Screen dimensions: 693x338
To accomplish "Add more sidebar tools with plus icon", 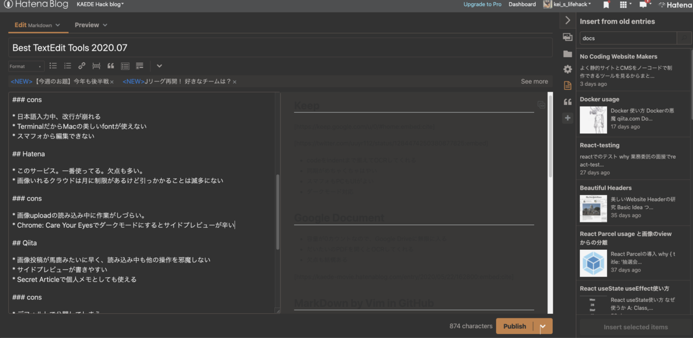I will (x=568, y=118).
